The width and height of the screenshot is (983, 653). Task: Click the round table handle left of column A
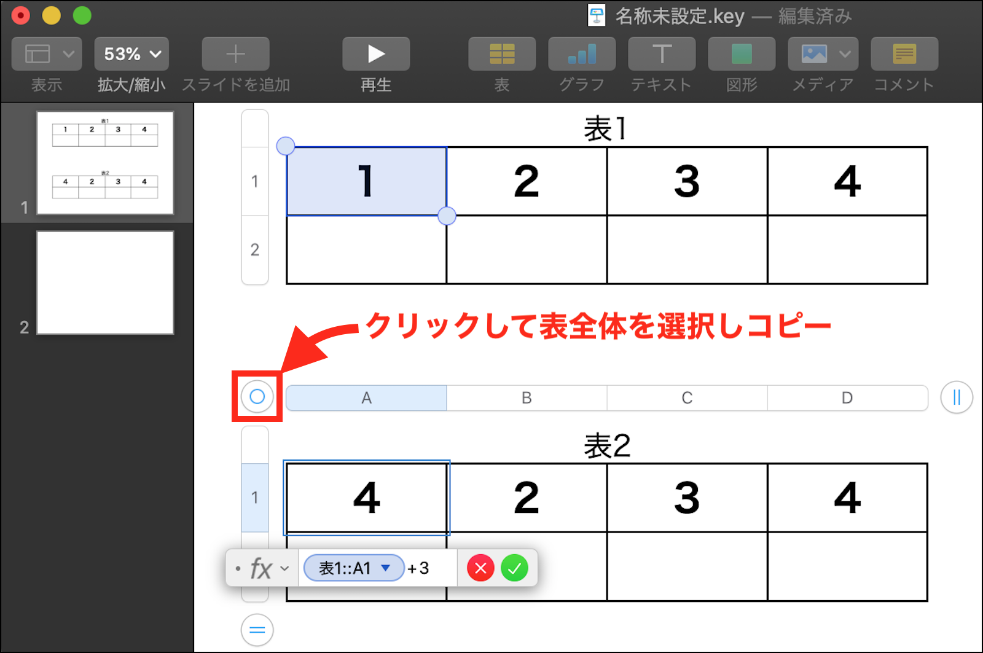pyautogui.click(x=257, y=396)
